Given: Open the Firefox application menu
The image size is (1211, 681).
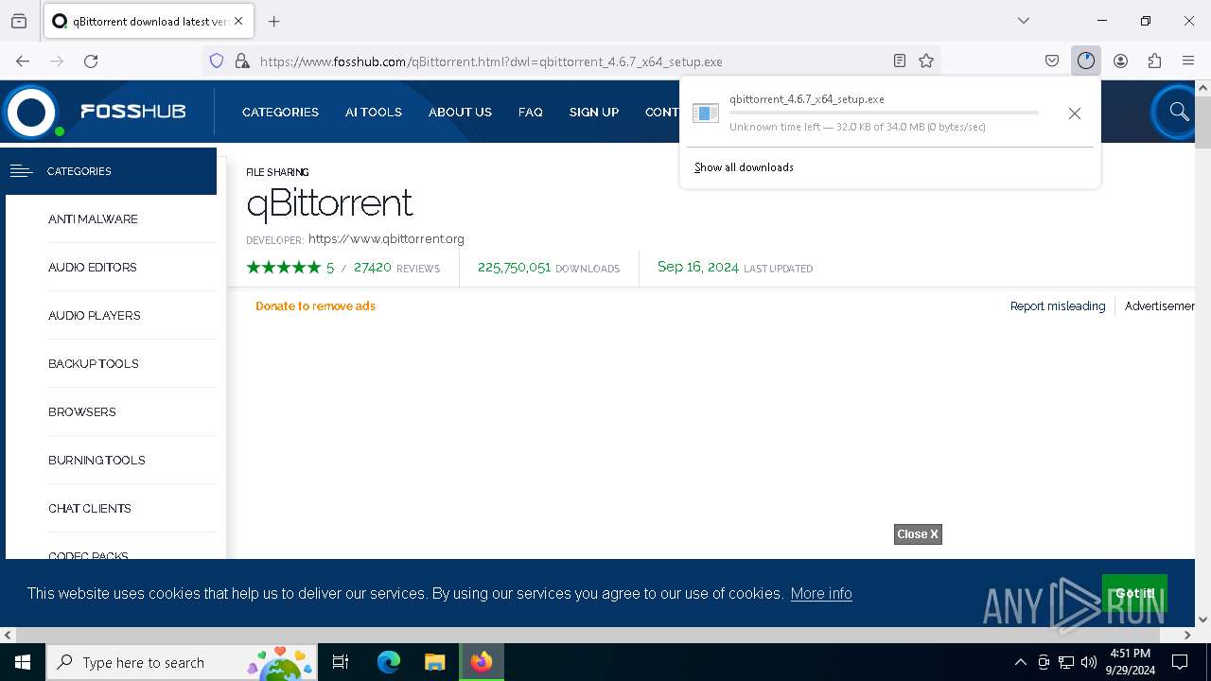Looking at the screenshot, I should [x=1188, y=61].
